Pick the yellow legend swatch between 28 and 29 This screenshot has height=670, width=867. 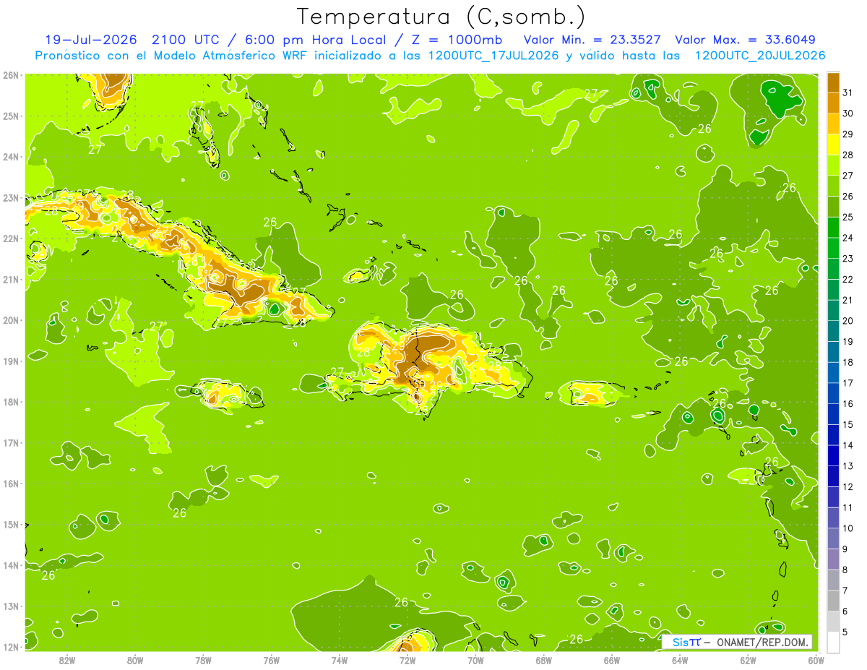pyautogui.click(x=833, y=145)
